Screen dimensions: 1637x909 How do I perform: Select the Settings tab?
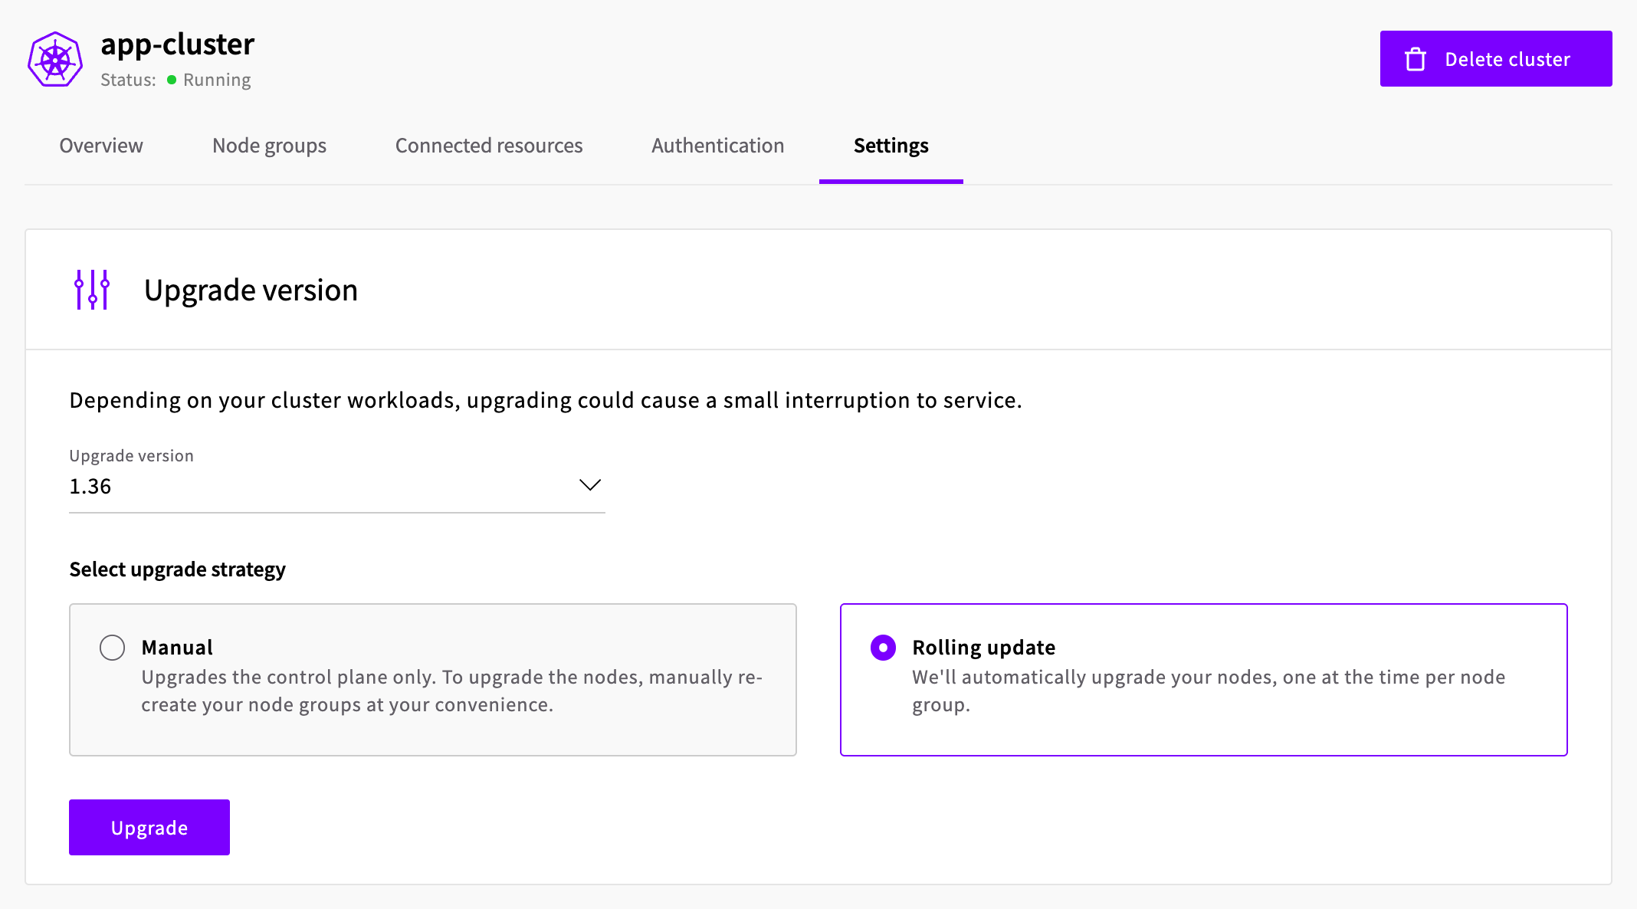[x=891, y=146]
